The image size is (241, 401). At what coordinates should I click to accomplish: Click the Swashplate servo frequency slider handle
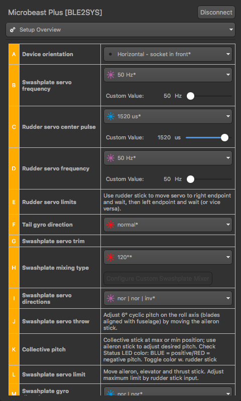pyautogui.click(x=190, y=96)
